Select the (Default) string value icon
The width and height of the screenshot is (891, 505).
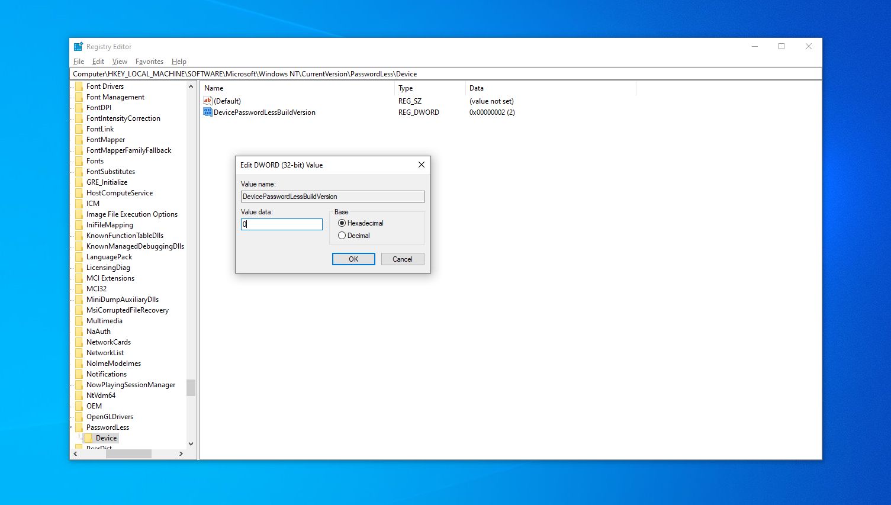tap(207, 101)
